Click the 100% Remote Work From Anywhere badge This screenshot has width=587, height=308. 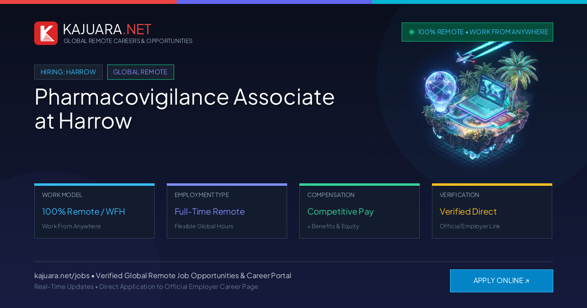[x=477, y=32]
